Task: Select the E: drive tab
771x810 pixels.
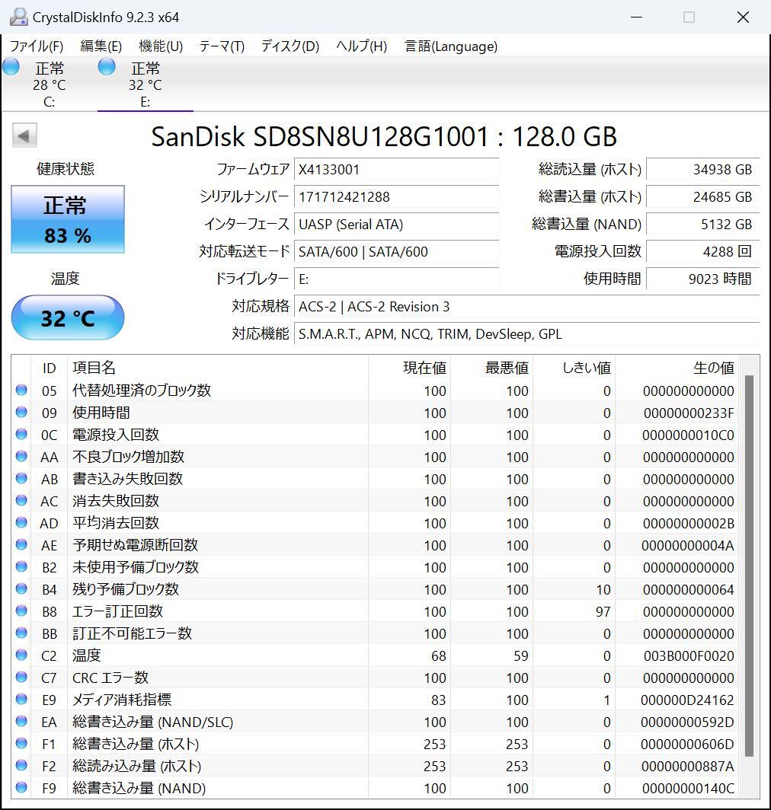Action: tap(145, 85)
